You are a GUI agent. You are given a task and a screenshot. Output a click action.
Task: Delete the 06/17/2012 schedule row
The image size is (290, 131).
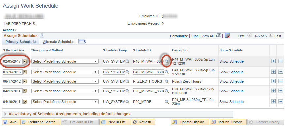click(281, 81)
